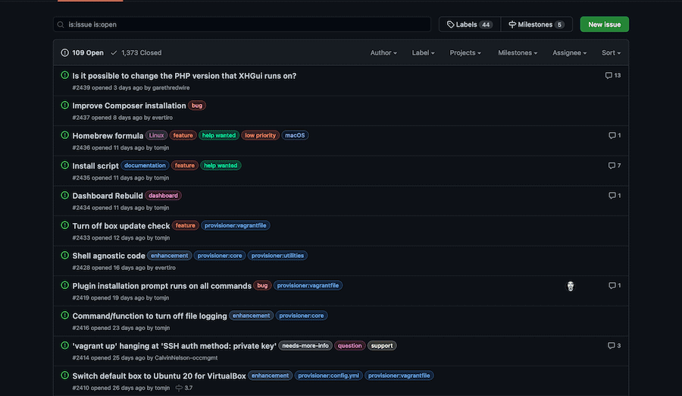Click comment icon on Homebrew formula issue

point(612,136)
